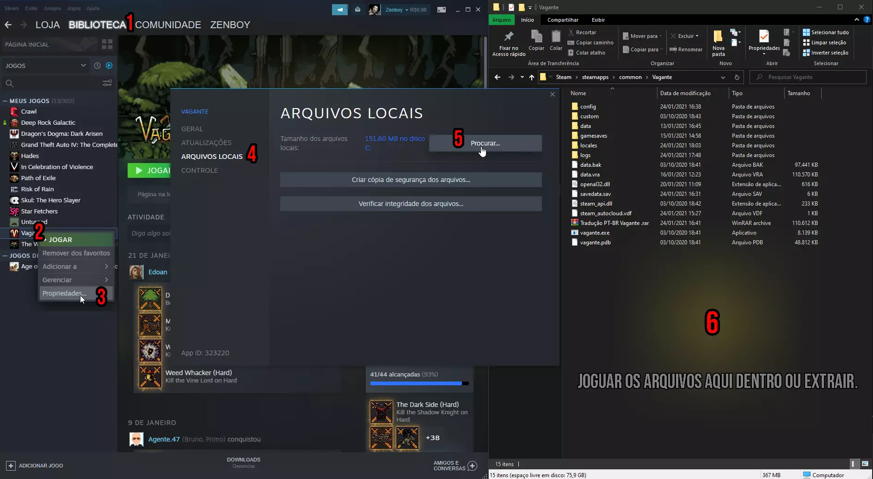Open the Gerenciar submenu entry

(x=76, y=280)
